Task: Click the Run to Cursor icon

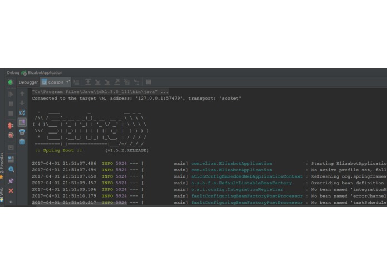Action: click(x=136, y=82)
